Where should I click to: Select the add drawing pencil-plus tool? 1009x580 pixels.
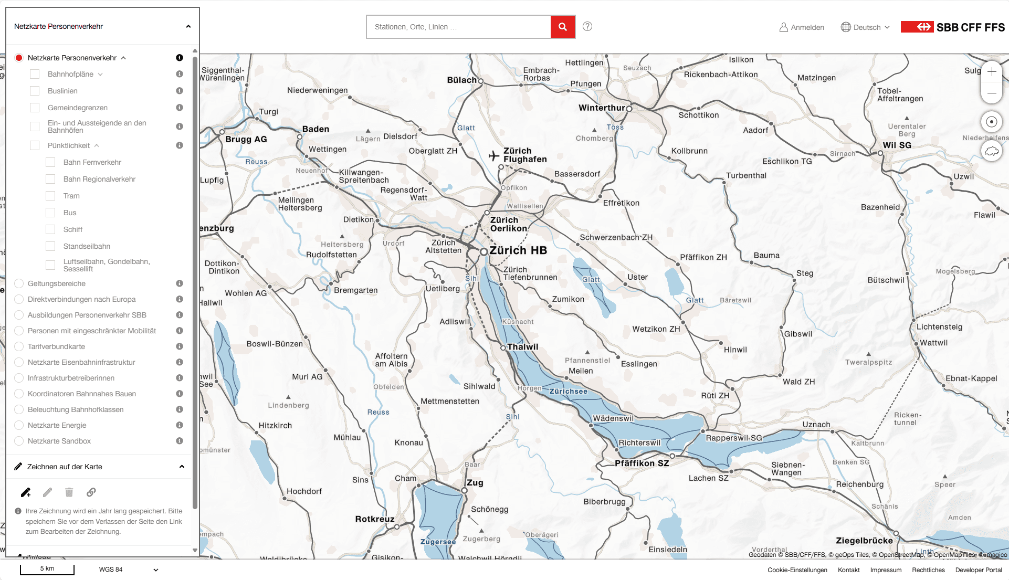point(26,492)
